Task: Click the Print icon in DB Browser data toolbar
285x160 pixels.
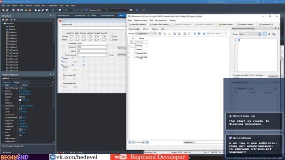Action: point(179,34)
